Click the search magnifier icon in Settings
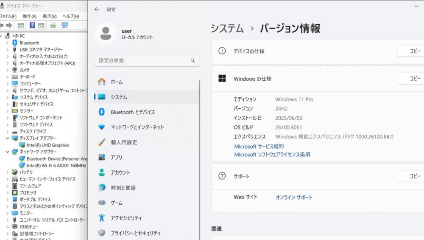Image resolution: width=424 pixels, height=240 pixels. [193, 60]
